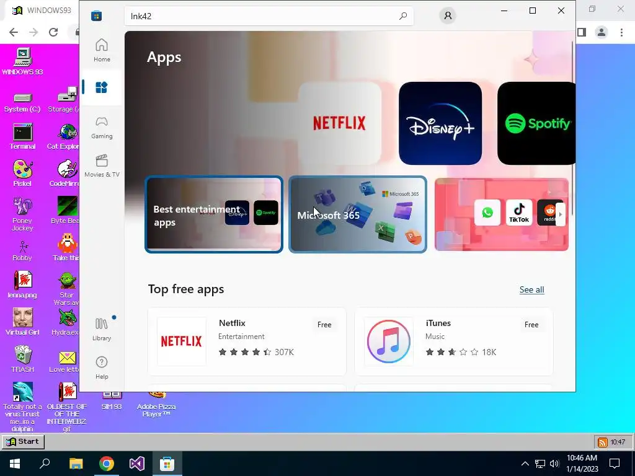This screenshot has width=635, height=476.
Task: Open System (C:) drive icon
Action: (22, 102)
